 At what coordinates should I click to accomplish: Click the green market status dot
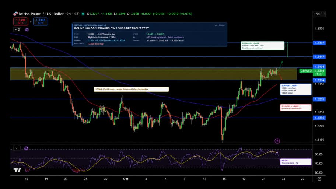pyautogui.click(x=83, y=14)
